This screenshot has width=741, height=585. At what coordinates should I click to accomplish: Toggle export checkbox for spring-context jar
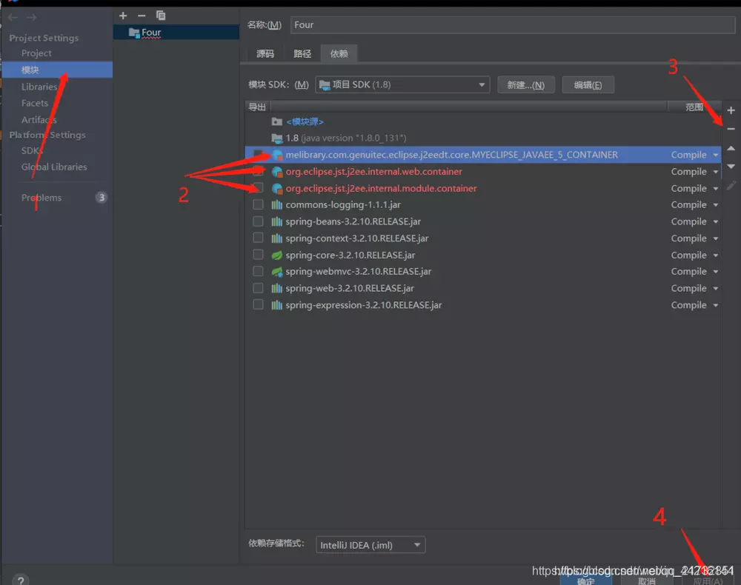pos(258,238)
